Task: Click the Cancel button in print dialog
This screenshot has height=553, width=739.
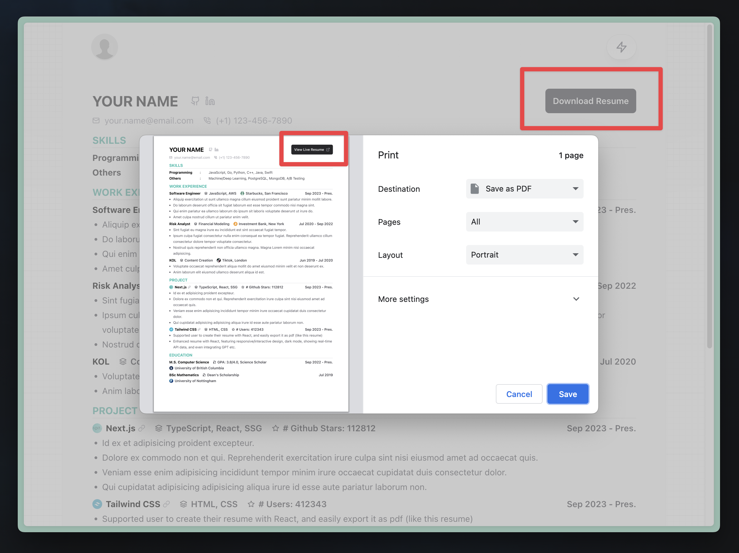Action: coord(519,394)
